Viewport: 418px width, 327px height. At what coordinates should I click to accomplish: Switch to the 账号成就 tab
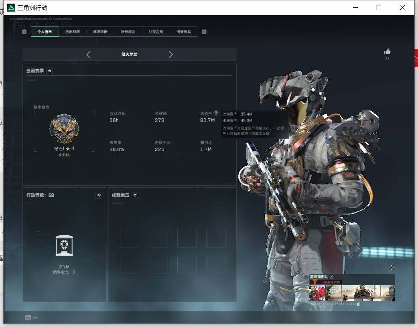pos(128,32)
